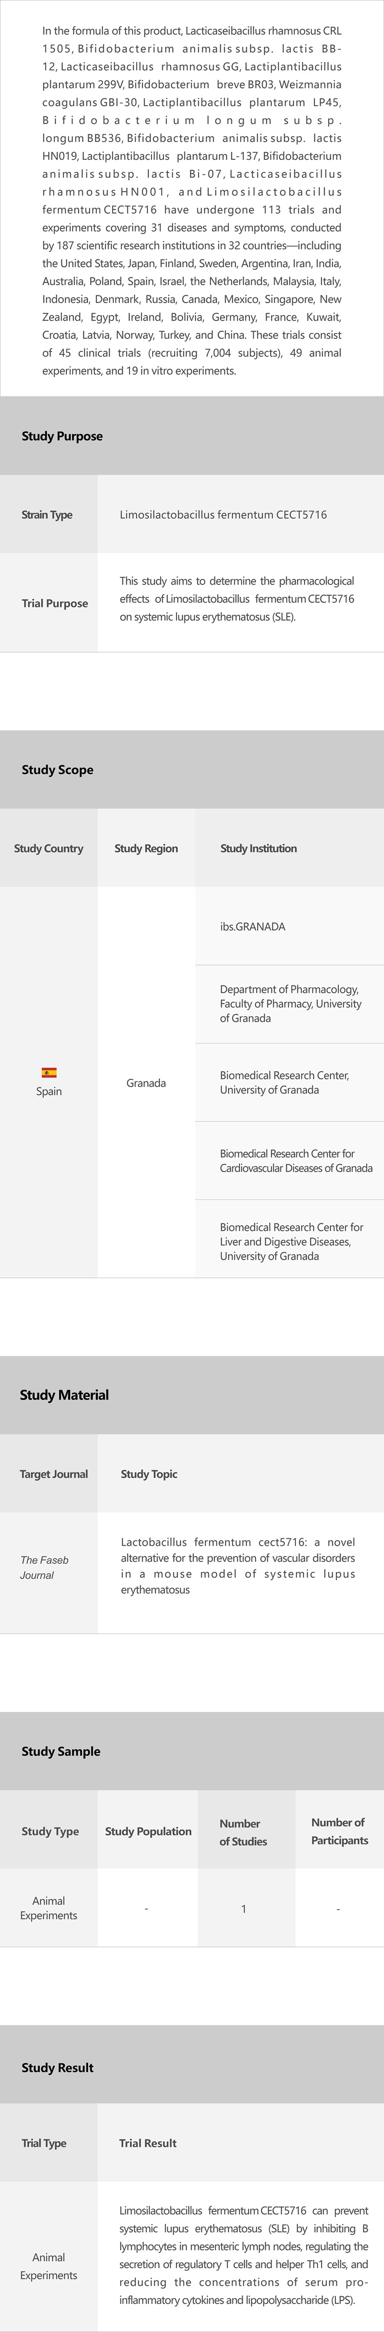Select the Study Material section header

click(64, 1396)
